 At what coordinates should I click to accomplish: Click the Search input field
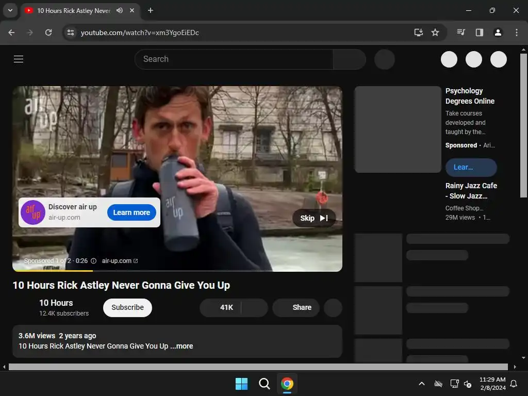point(234,59)
